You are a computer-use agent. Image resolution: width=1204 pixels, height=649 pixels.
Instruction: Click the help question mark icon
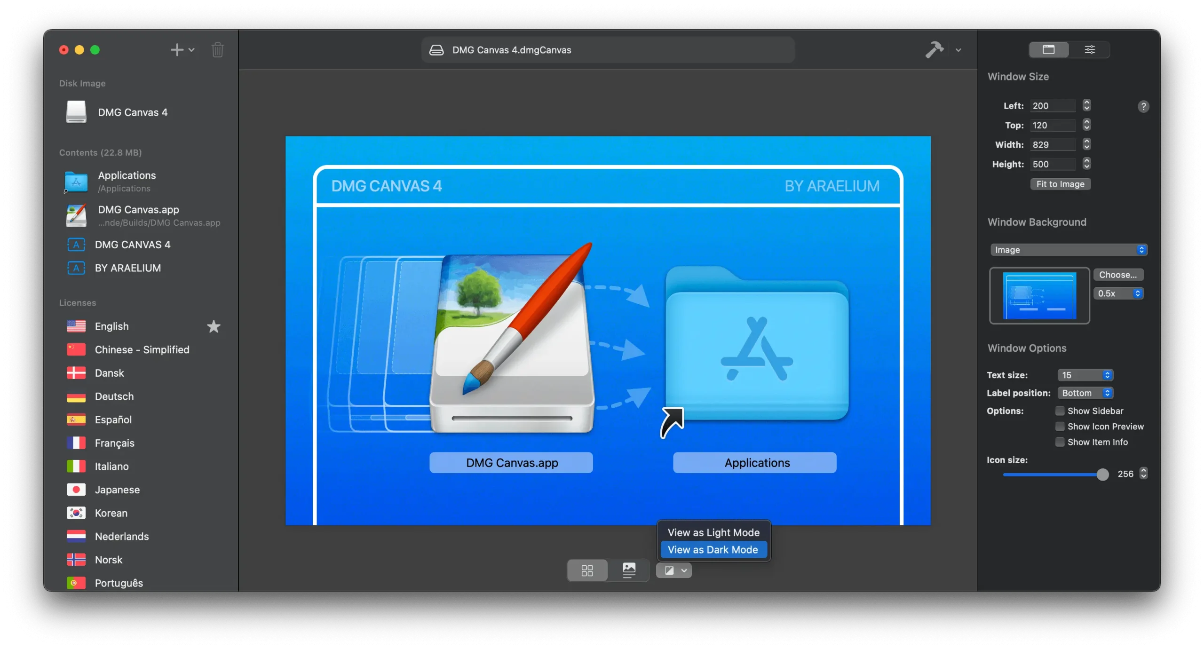click(1143, 107)
